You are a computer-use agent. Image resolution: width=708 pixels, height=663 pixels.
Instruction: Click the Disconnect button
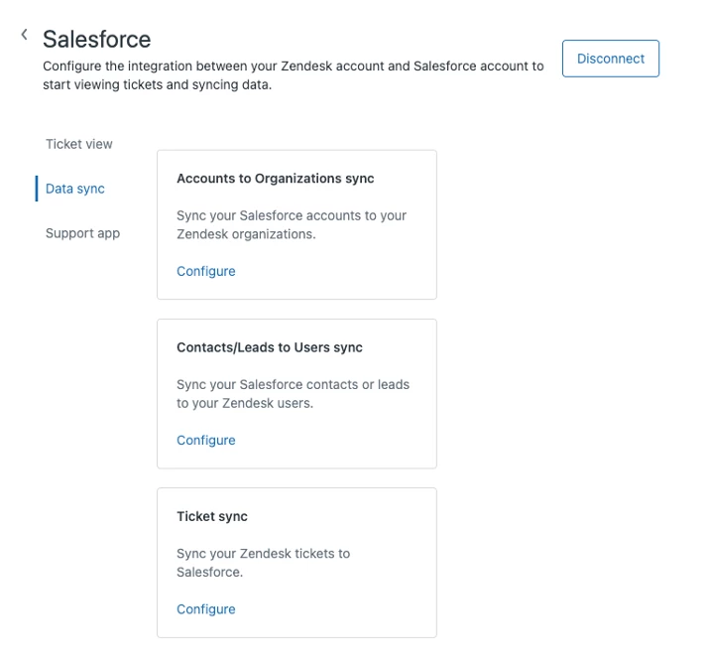point(610,59)
